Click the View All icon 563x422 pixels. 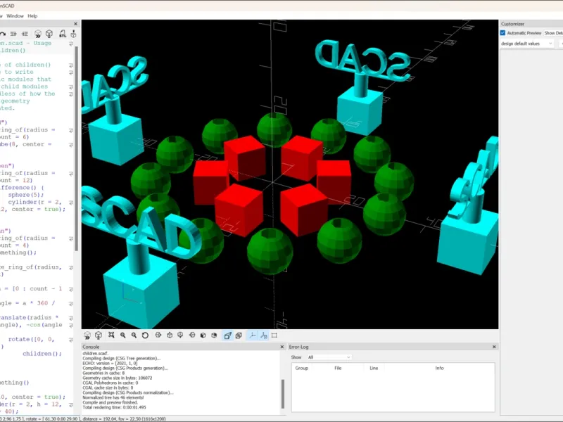pos(111,335)
